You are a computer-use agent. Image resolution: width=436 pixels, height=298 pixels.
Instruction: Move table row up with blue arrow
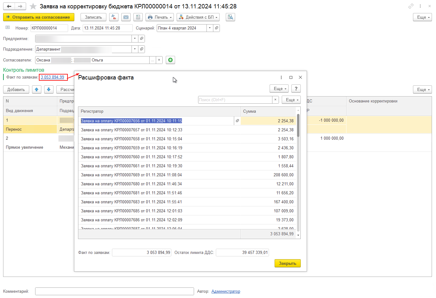click(36, 89)
